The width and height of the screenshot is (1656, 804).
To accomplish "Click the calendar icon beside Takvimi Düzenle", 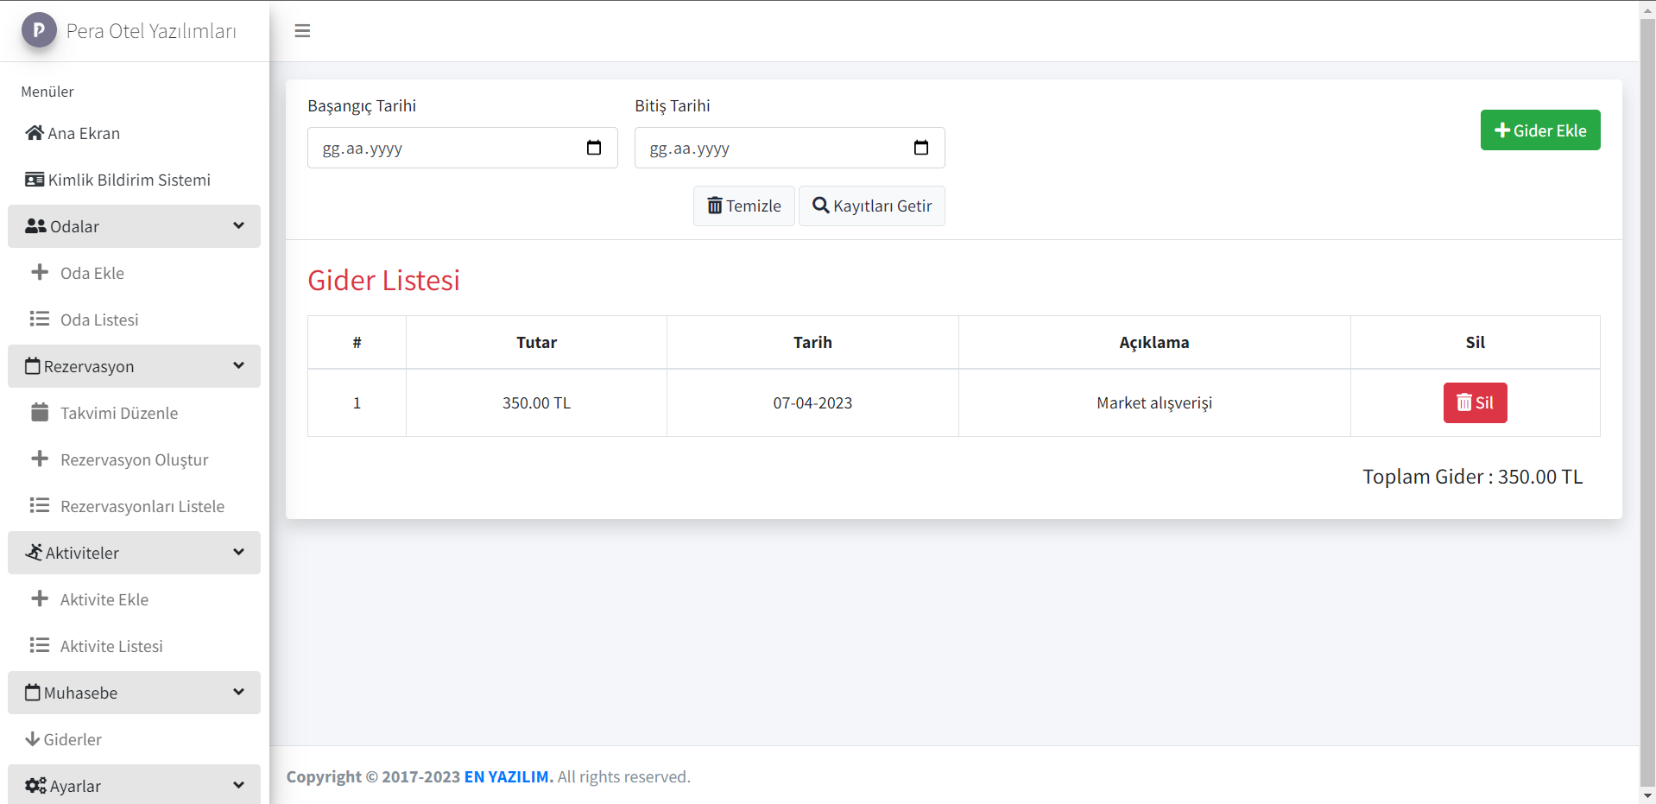I will (40, 413).
